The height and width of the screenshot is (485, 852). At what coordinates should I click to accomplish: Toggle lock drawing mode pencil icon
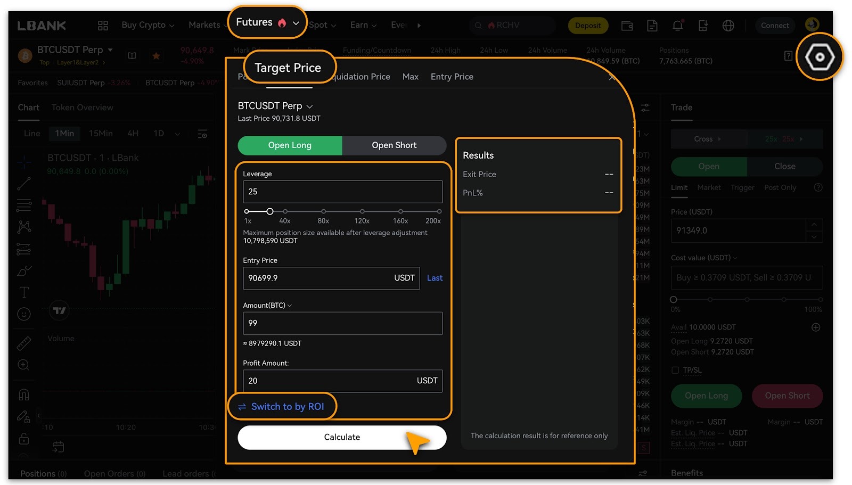pyautogui.click(x=24, y=416)
